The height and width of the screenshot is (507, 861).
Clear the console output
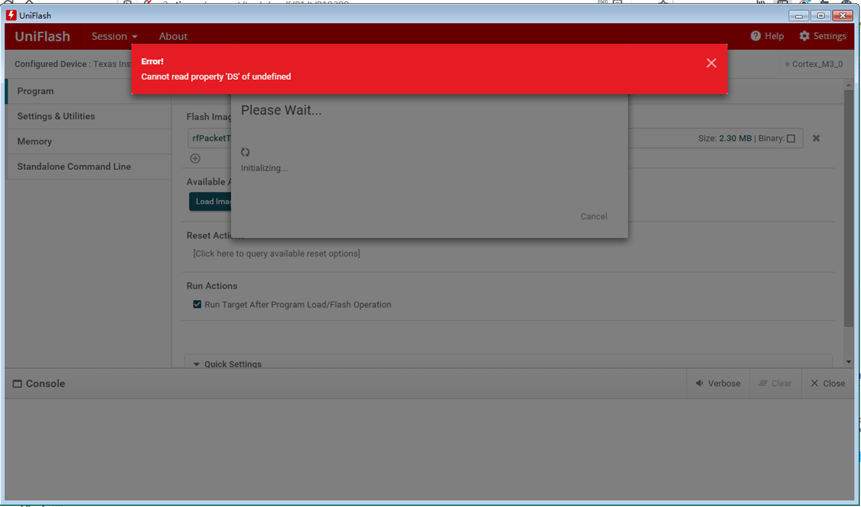[776, 383]
